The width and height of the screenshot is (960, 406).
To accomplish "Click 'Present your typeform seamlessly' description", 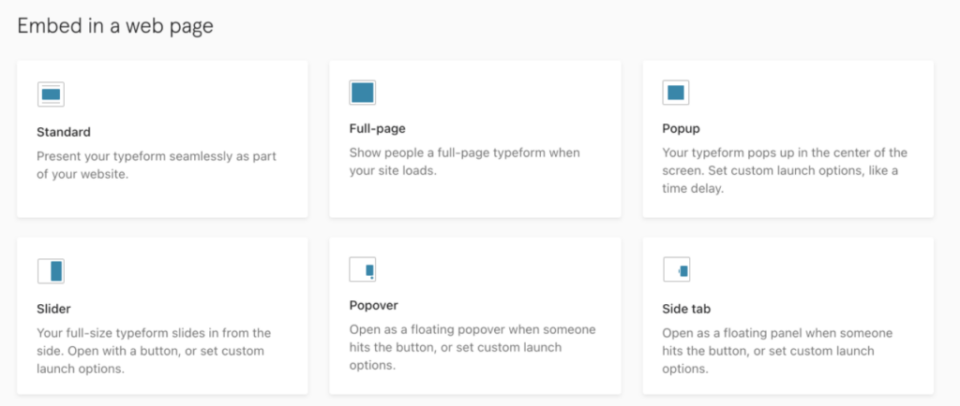I will pyautogui.click(x=157, y=165).
